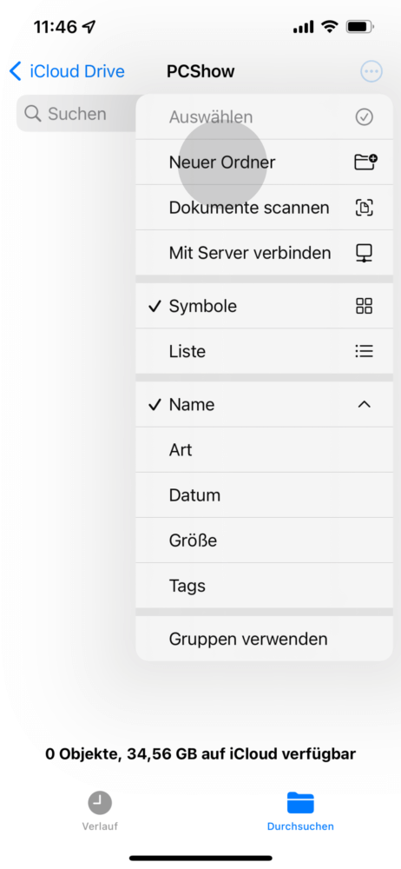401x869 pixels.
Task: Reverse sort order with Name chevron
Action: click(364, 405)
